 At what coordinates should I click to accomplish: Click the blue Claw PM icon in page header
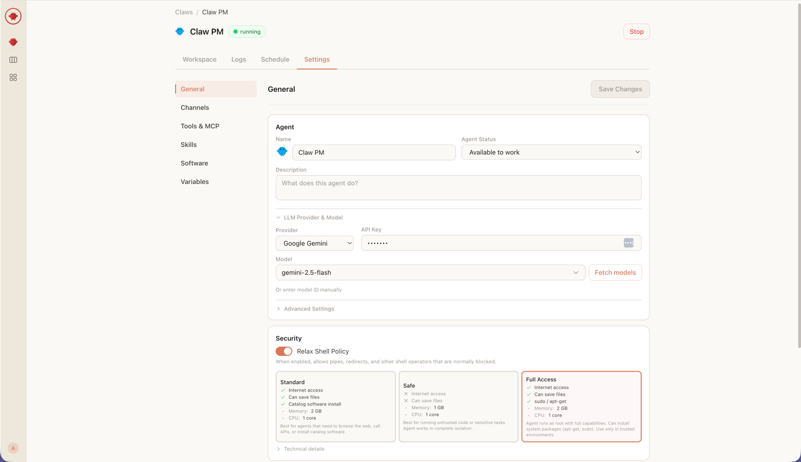pyautogui.click(x=180, y=32)
